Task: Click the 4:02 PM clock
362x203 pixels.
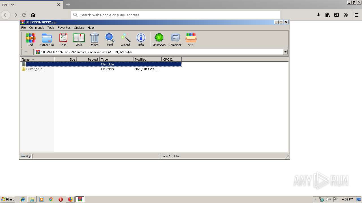Action: pyautogui.click(x=347, y=199)
